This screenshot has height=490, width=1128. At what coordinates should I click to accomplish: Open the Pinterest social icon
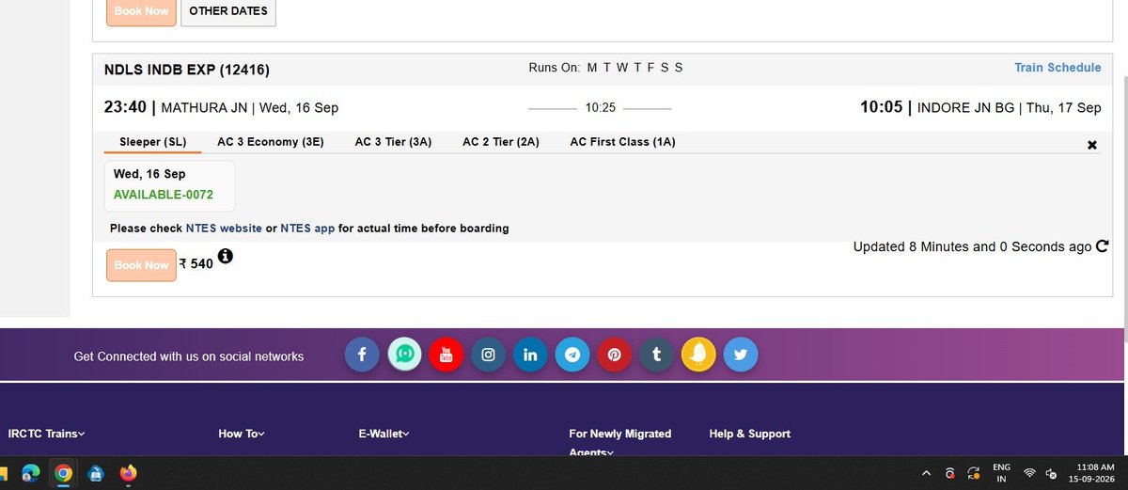click(614, 355)
